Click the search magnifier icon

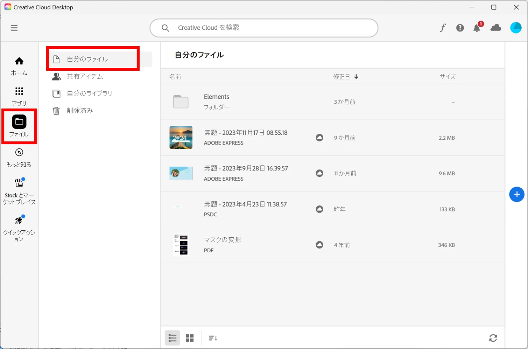tap(165, 28)
